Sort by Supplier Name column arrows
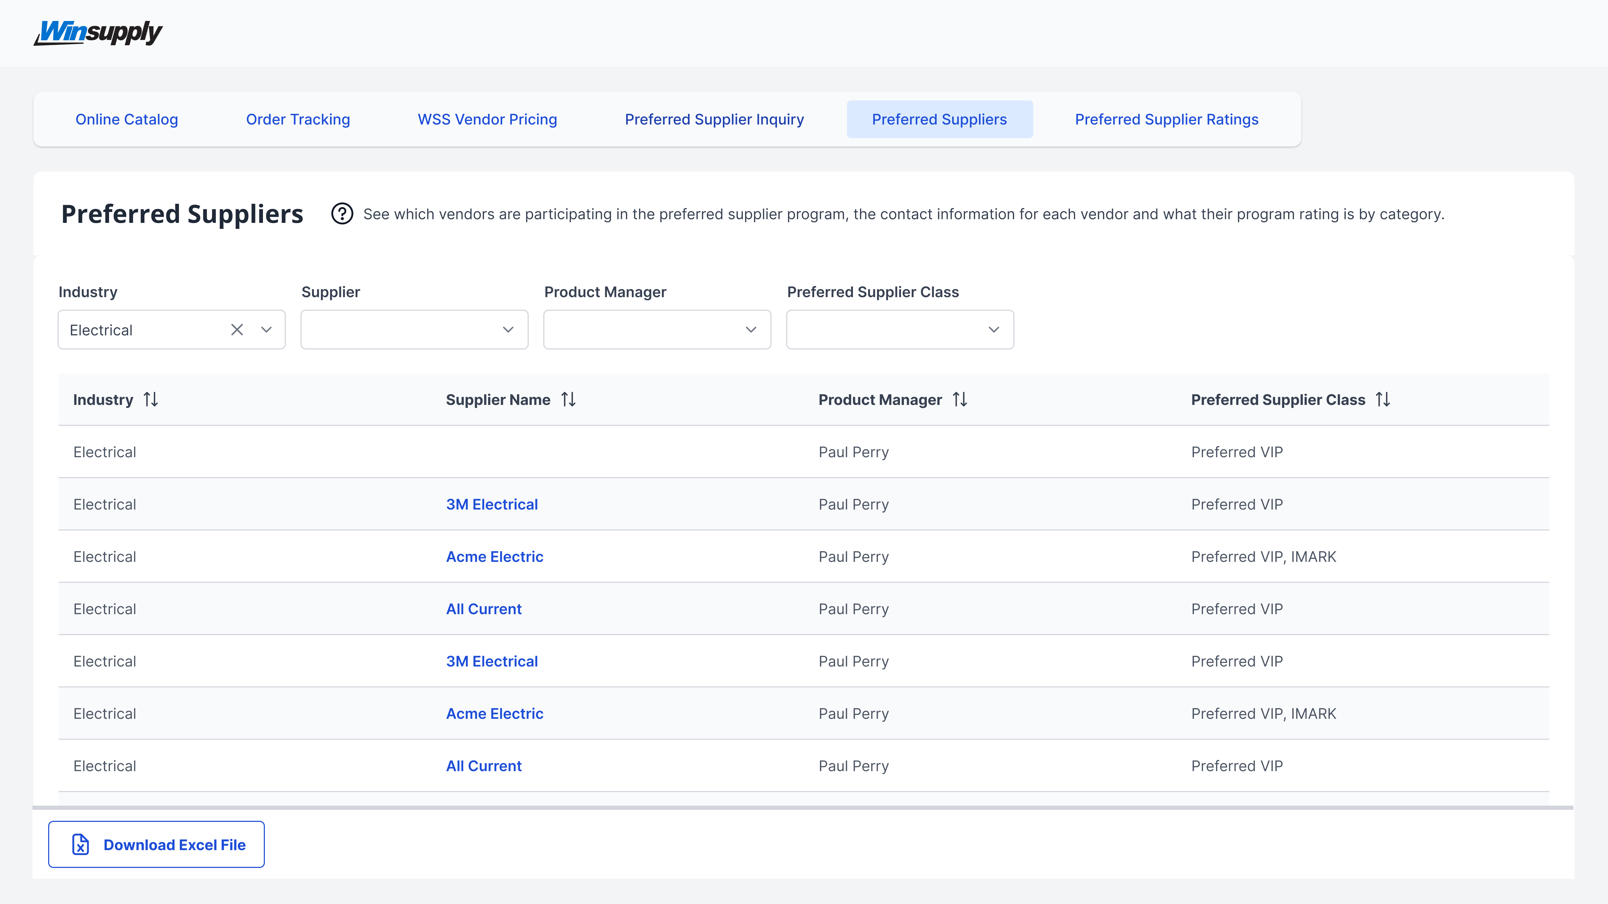Screen dimensions: 1608x904 click(568, 399)
